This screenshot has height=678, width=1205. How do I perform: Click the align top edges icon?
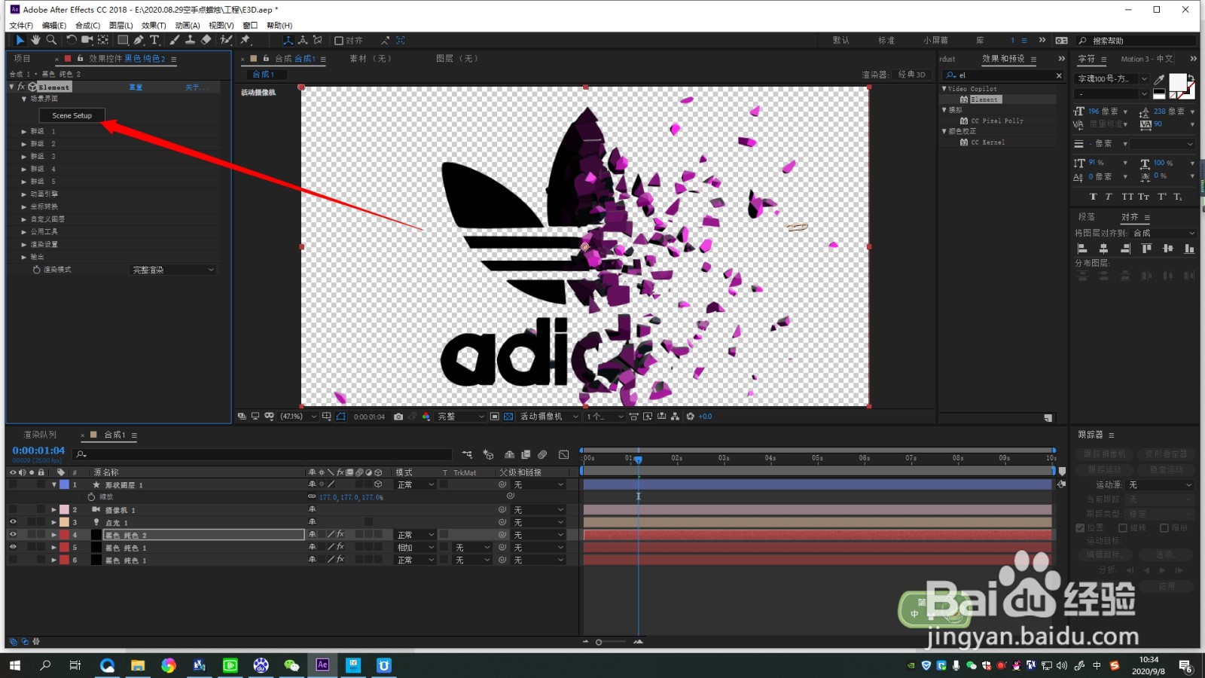pyautogui.click(x=1146, y=249)
